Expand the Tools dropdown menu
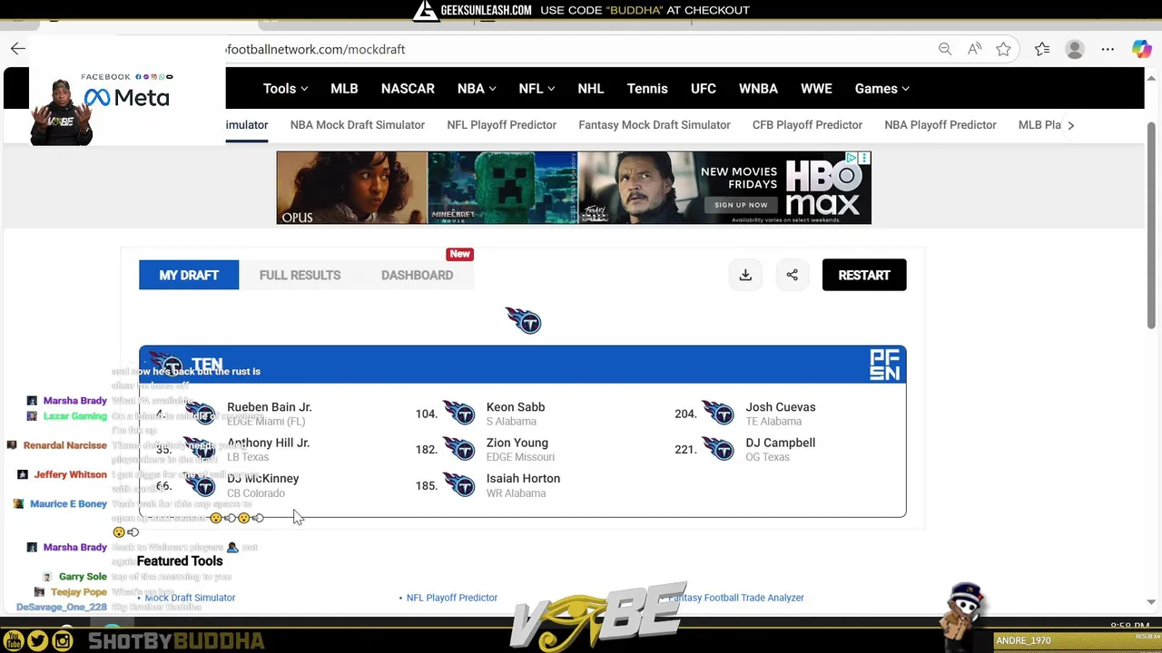The width and height of the screenshot is (1162, 653). [285, 88]
